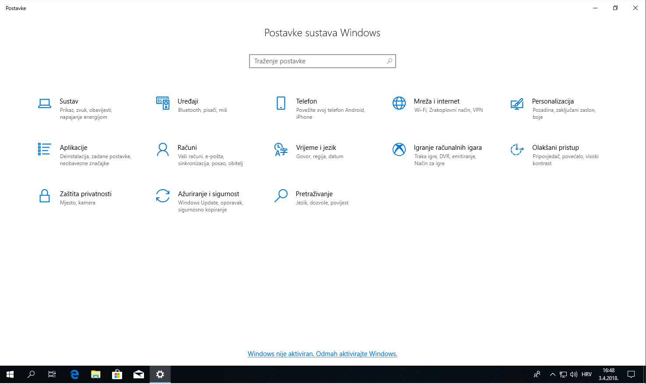Screen dimensions: 646x384
Task: Open the Personalizacija title
Action: (x=553, y=101)
